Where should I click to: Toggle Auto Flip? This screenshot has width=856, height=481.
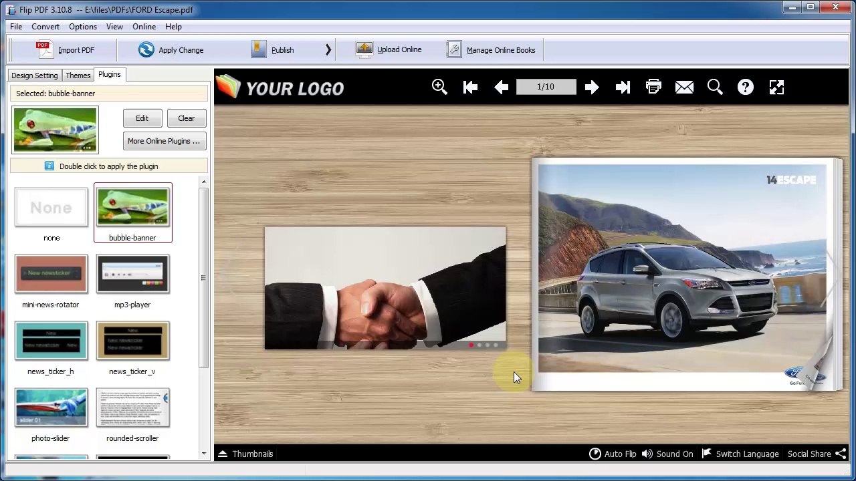(613, 454)
